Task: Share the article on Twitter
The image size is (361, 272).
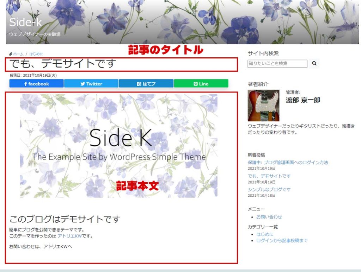Action: point(91,84)
